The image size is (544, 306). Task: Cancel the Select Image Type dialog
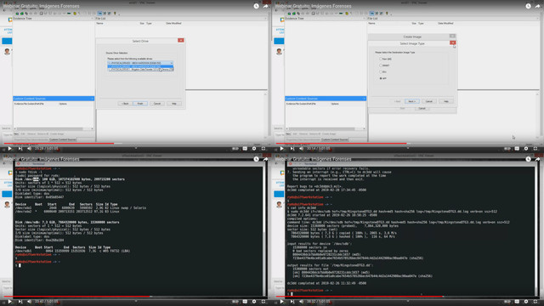point(429,101)
